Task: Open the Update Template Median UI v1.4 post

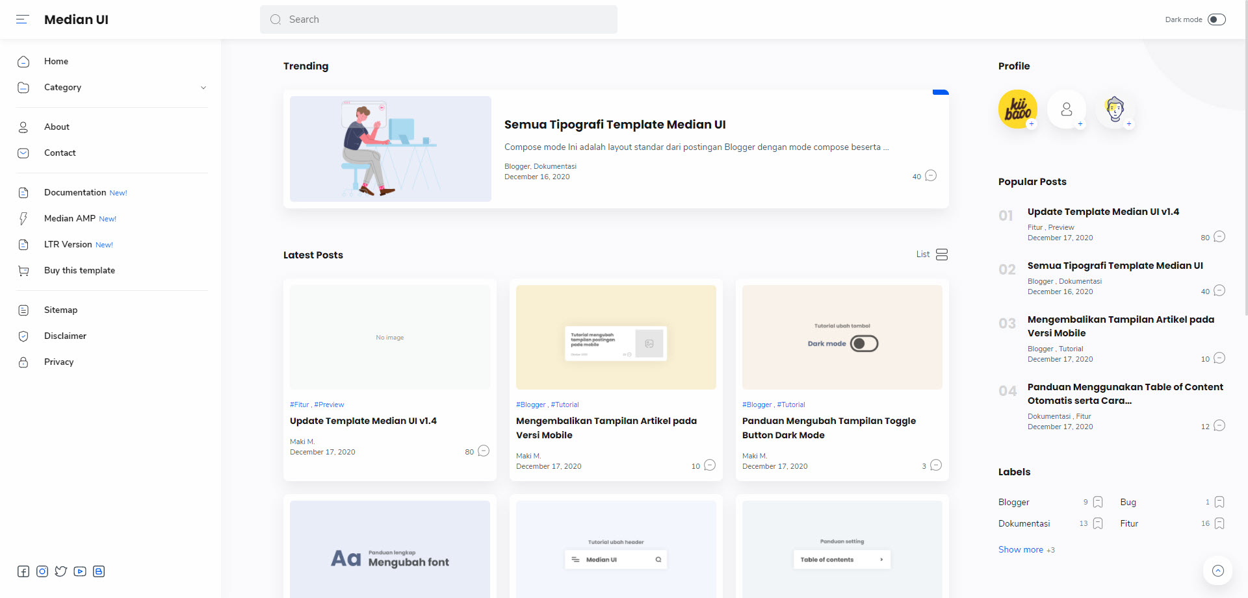Action: [x=363, y=421]
